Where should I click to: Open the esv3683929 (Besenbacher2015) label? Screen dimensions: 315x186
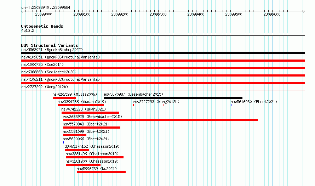click(92, 117)
